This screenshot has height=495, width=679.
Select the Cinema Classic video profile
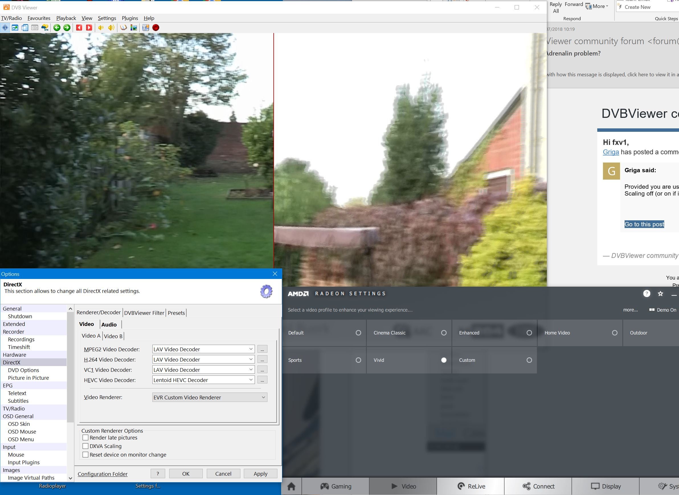coord(444,332)
